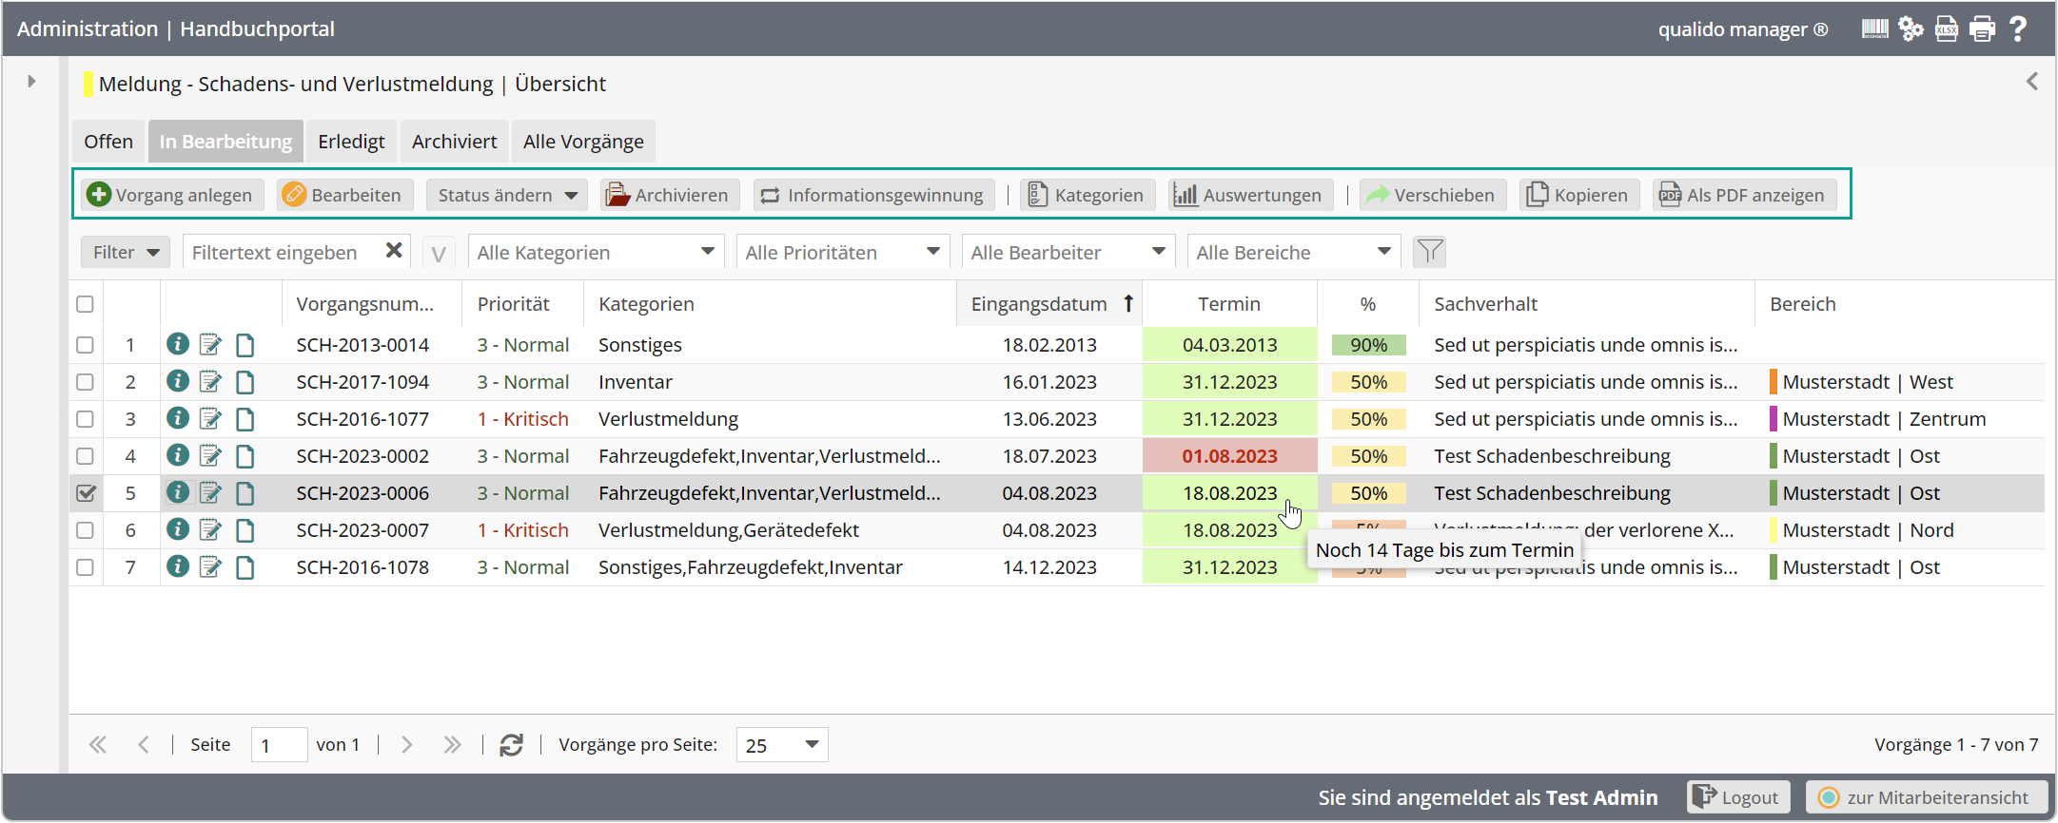Screen dimensions: 2058x823
Task: Switch to the Erledigt tab
Action: pos(351,142)
